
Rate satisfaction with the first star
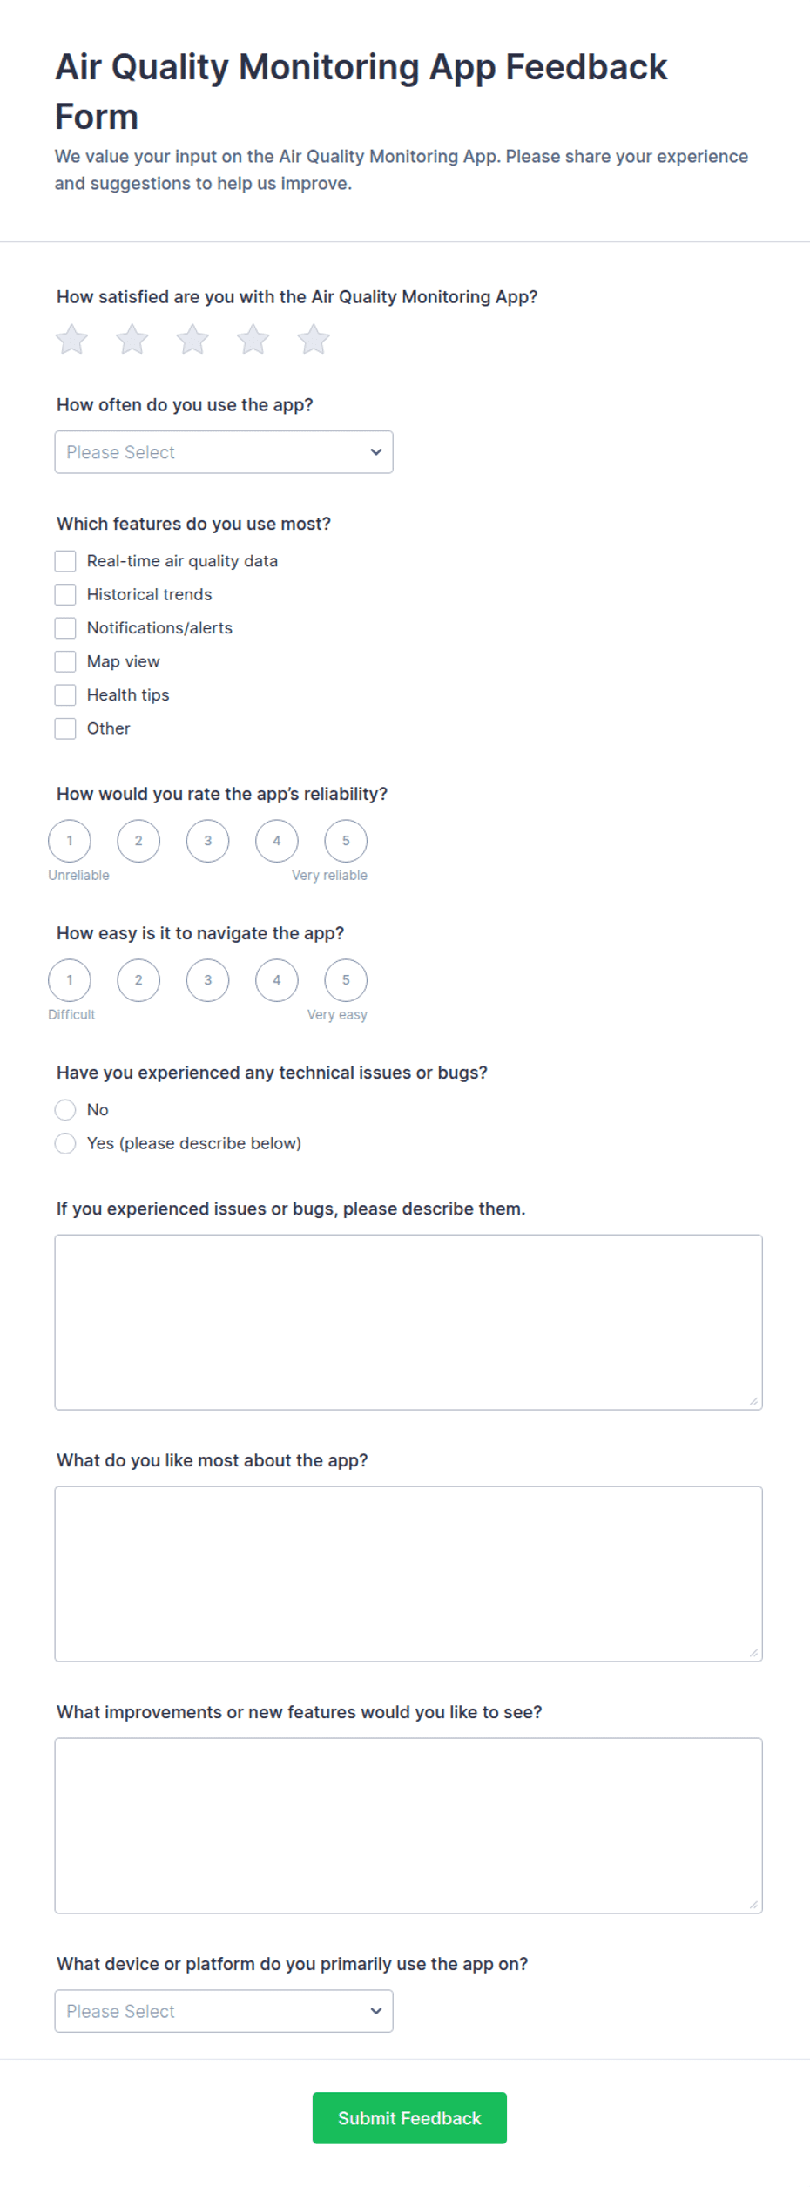pos(71,340)
